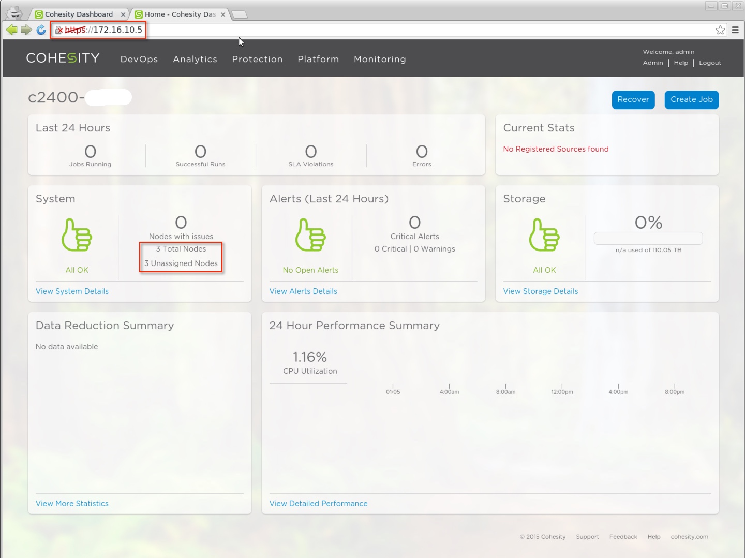Open the browser hamburger menu
This screenshot has height=558, width=745.
[x=736, y=30]
